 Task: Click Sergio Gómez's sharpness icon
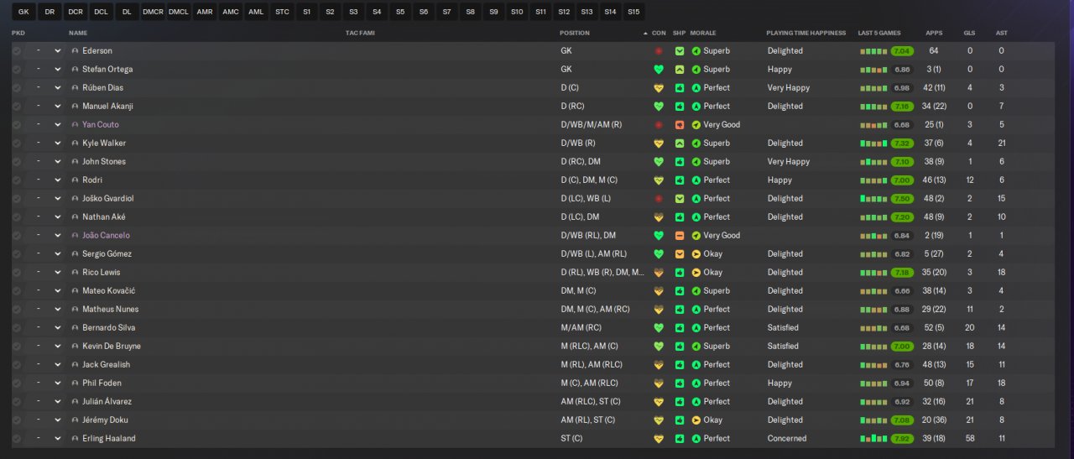click(x=680, y=254)
